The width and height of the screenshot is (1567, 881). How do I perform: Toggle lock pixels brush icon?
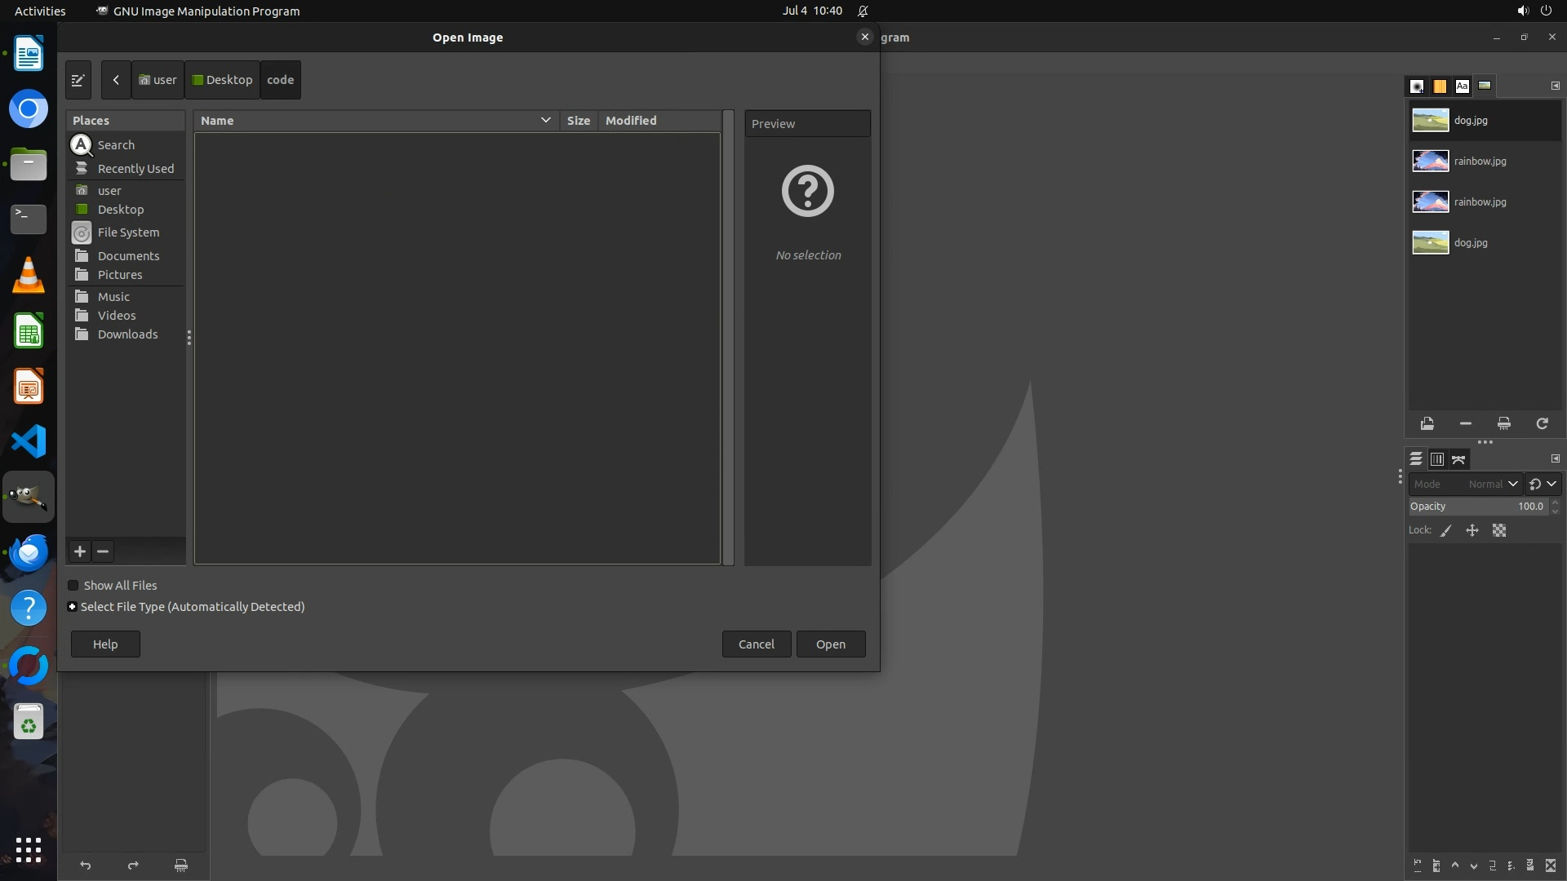(1446, 531)
